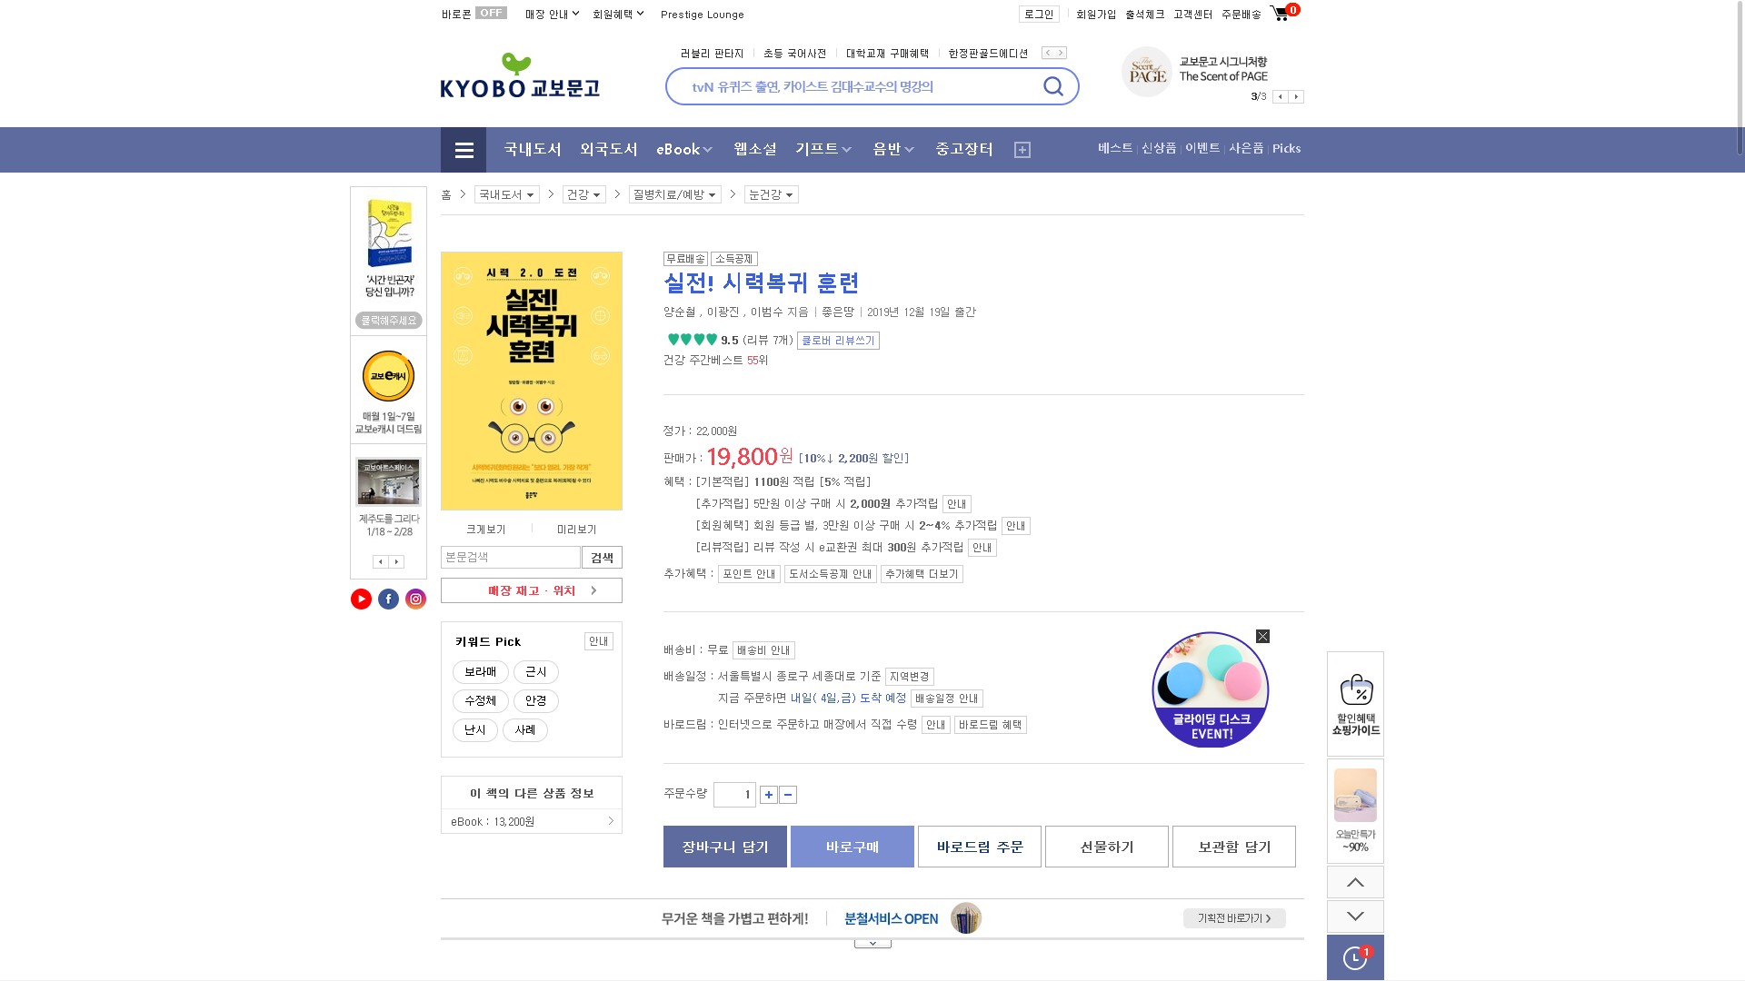Click the 교보e캐시 round icon
Image resolution: width=1745 pixels, height=981 pixels.
(388, 376)
